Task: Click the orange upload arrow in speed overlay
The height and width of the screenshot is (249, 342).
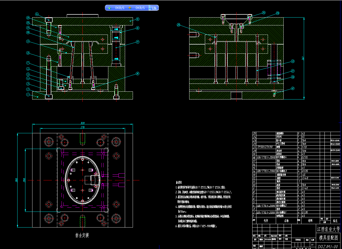Action: click(130, 8)
